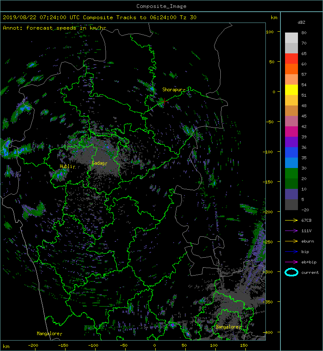The width and height of the screenshot is (323, 351).
Task: Click the blue bip arrow legend icon
Action: 291,252
